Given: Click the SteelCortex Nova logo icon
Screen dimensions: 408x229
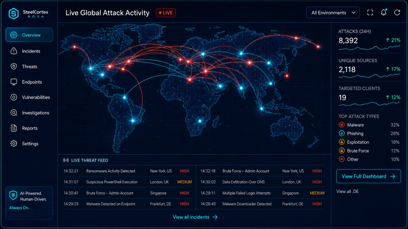Looking at the screenshot, I should tap(14, 14).
